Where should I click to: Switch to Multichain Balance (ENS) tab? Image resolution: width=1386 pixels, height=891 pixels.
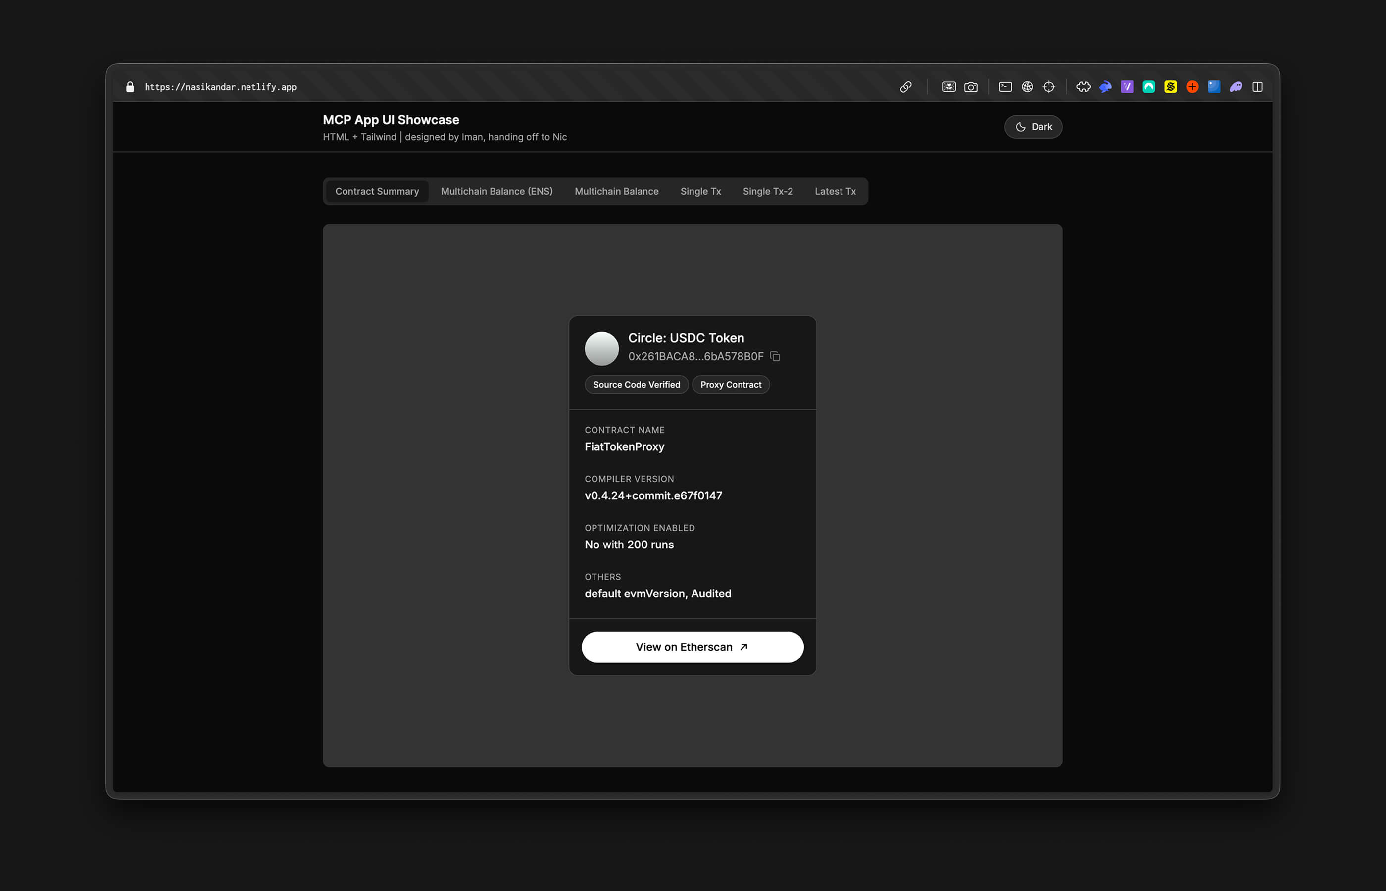pos(496,192)
